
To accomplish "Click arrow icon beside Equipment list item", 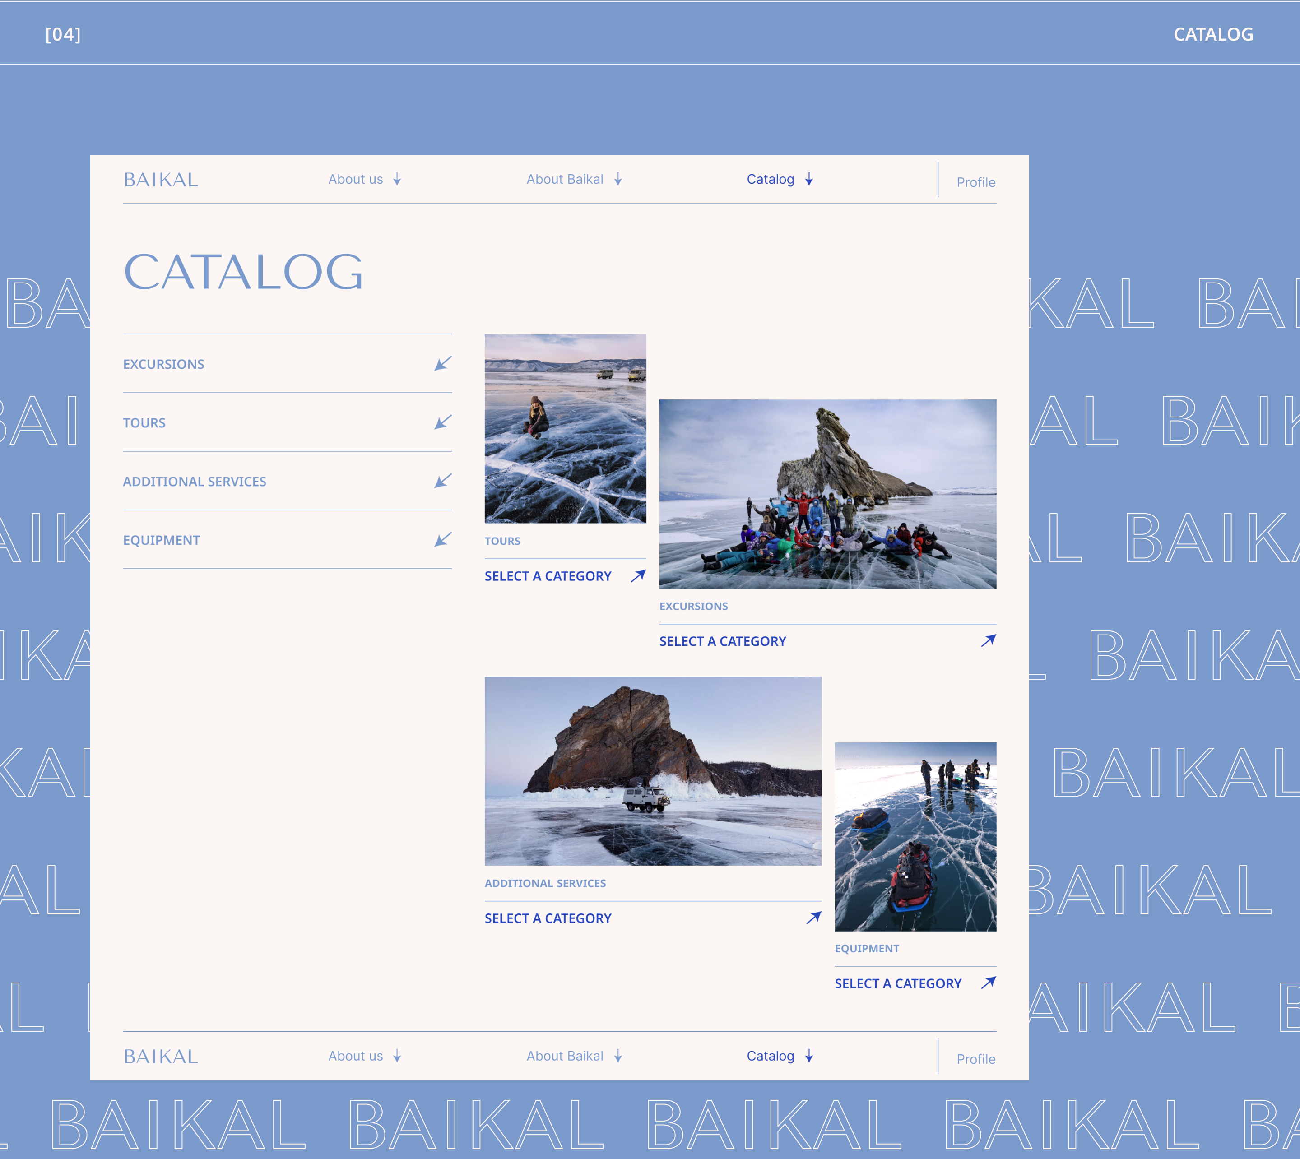I will (443, 539).
